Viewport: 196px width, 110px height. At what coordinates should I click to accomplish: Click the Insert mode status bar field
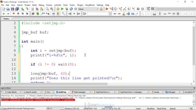click(x=138, y=108)
